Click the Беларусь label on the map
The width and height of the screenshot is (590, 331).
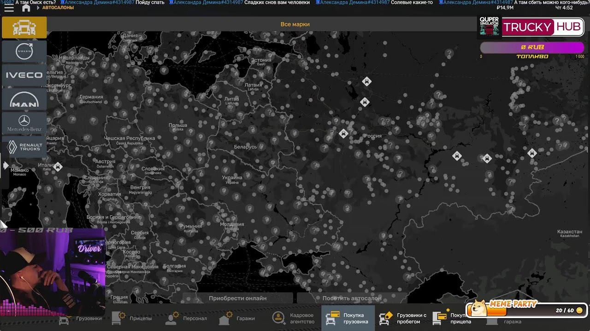pos(245,147)
